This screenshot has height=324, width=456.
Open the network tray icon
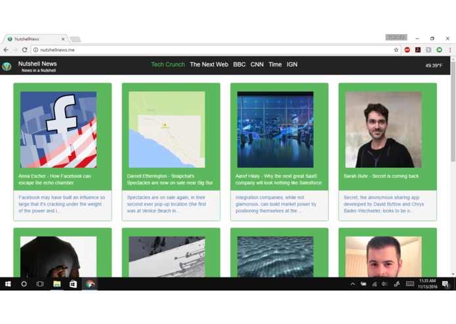point(374,284)
